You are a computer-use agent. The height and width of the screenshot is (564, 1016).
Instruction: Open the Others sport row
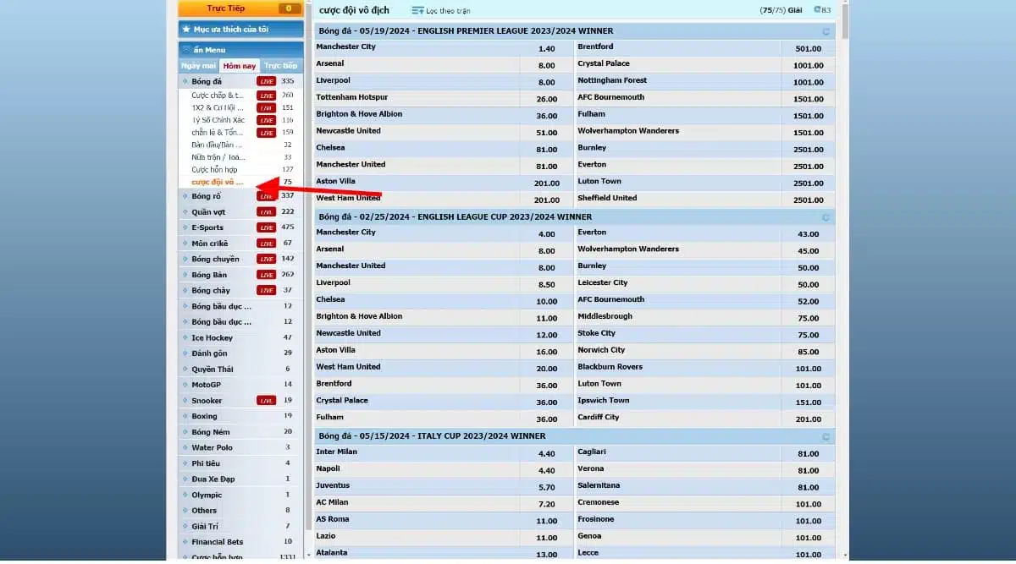(240, 511)
